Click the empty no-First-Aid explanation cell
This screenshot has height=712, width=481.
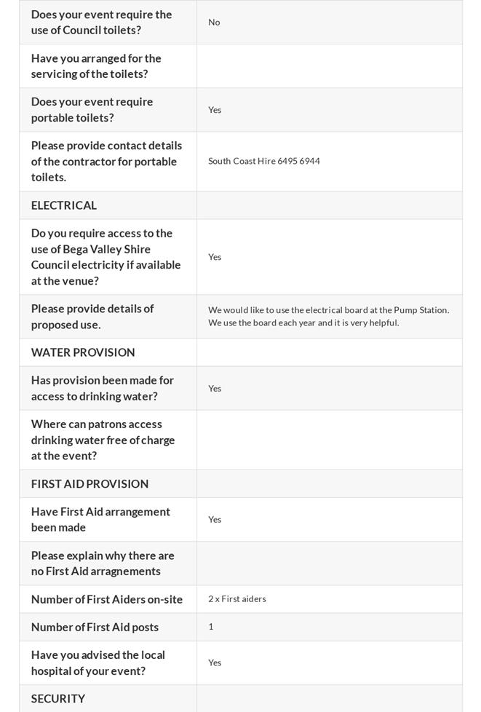pos(329,563)
